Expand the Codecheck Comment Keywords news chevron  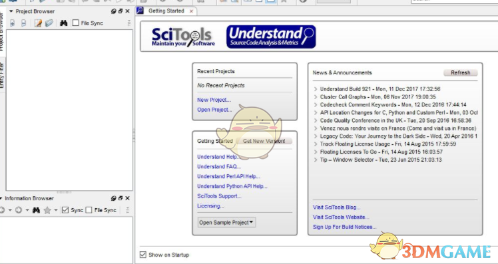point(316,104)
